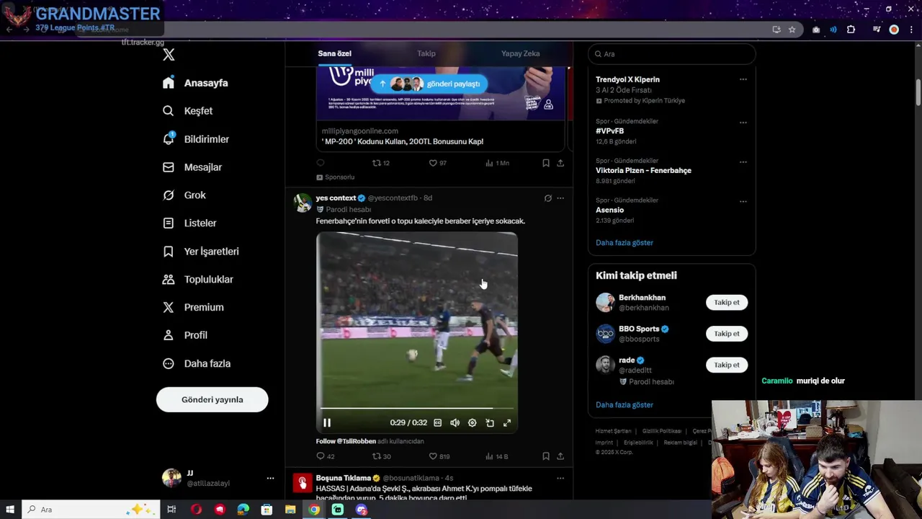Share the sponsored Milli Piyango post
This screenshot has height=519, width=922.
pos(560,163)
